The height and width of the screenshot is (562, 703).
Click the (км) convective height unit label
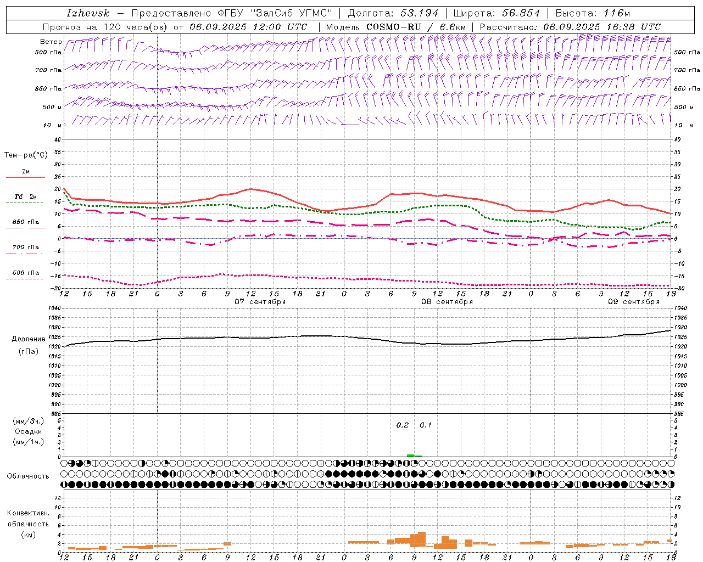pyautogui.click(x=28, y=534)
